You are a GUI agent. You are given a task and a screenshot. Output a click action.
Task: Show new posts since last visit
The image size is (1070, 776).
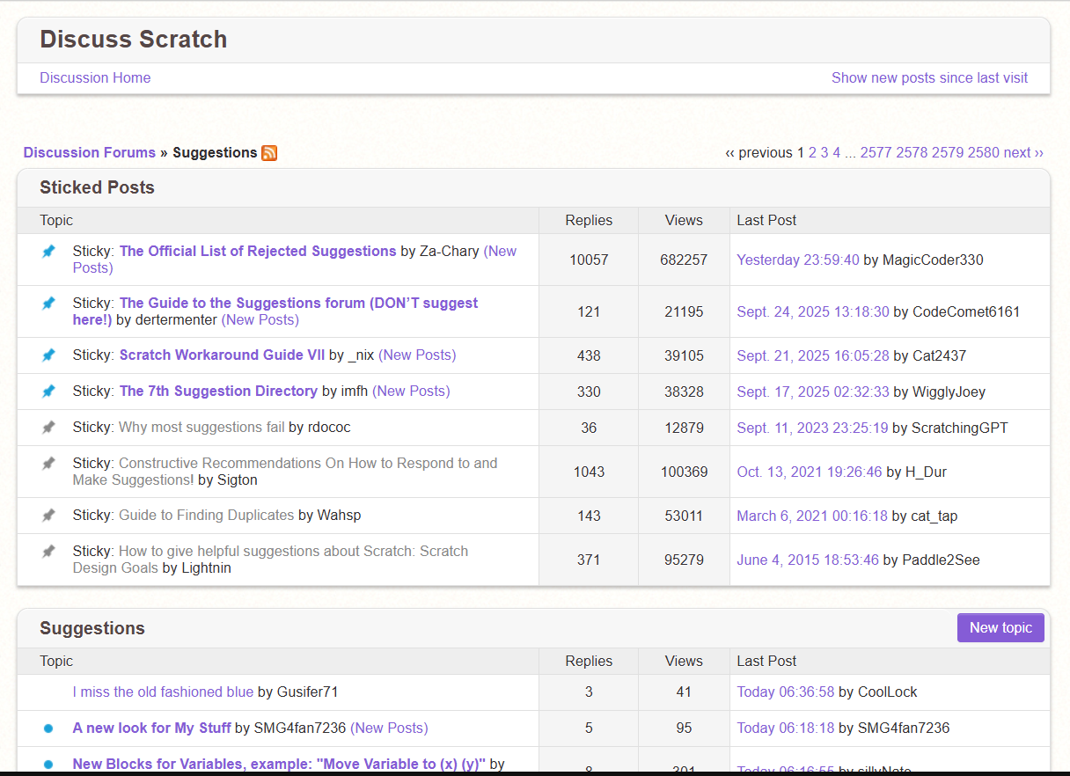point(929,77)
